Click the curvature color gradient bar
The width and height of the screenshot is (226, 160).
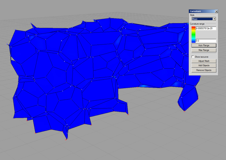194,34
